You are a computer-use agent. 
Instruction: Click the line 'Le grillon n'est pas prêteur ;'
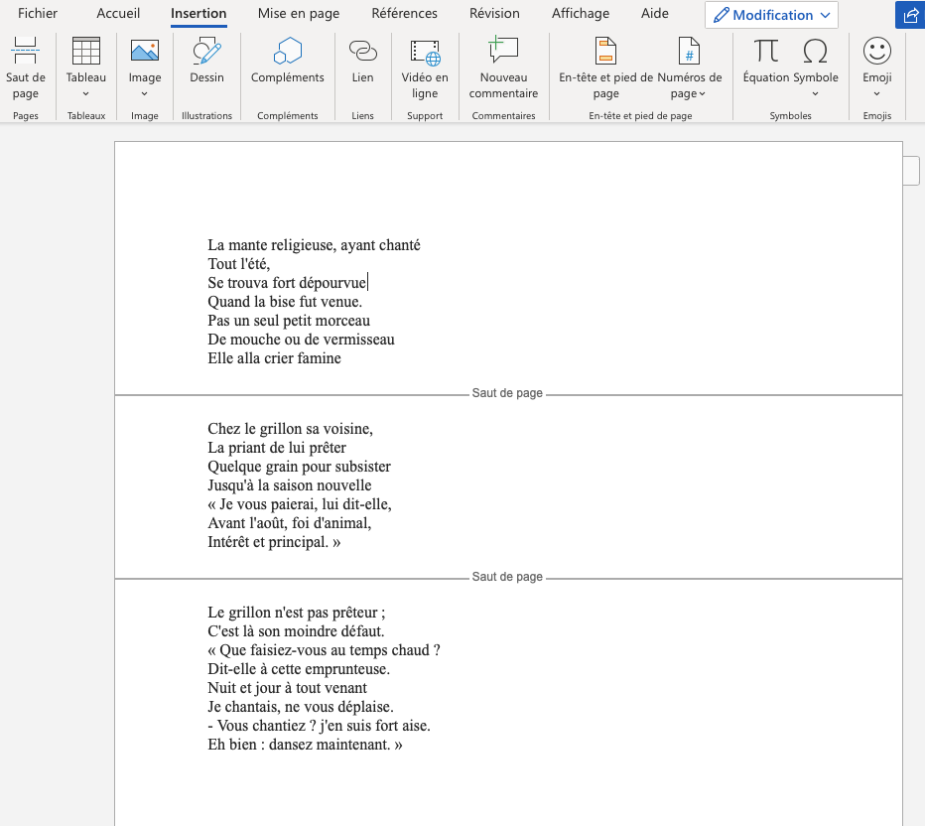pyautogui.click(x=297, y=613)
